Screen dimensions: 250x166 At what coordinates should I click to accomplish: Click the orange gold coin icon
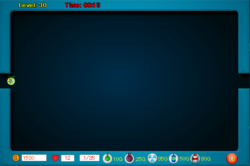[x=16, y=158]
